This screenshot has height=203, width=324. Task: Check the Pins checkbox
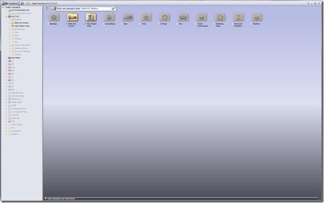[x=177, y=24]
